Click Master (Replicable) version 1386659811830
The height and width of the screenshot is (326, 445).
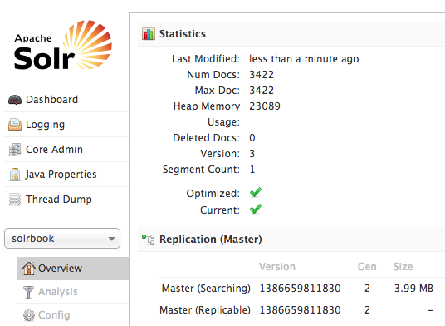(x=300, y=310)
